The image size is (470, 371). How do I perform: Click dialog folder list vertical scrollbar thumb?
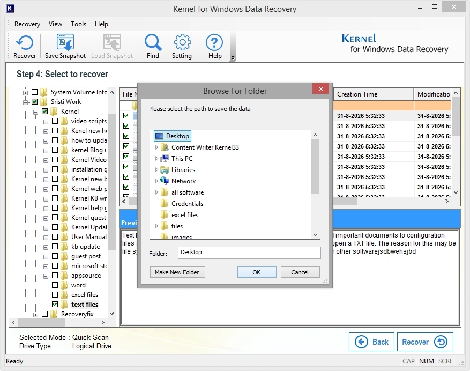(x=315, y=167)
